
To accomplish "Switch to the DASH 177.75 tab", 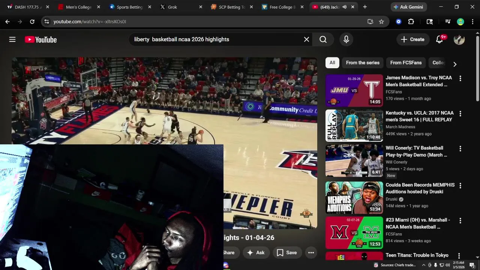I will [x=28, y=7].
